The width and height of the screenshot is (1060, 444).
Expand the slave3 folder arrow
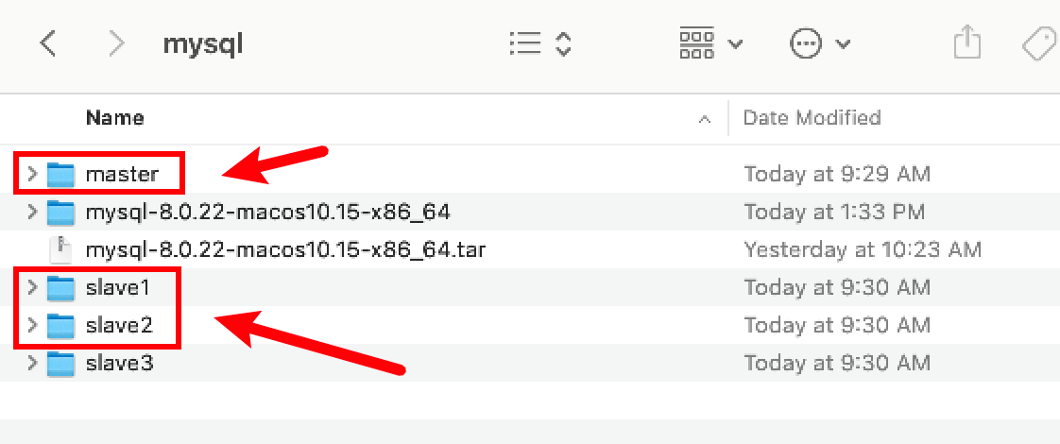point(31,363)
